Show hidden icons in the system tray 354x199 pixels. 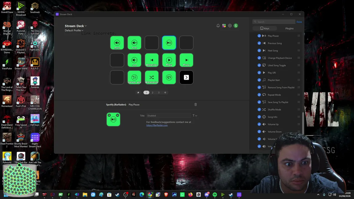tap(318, 195)
